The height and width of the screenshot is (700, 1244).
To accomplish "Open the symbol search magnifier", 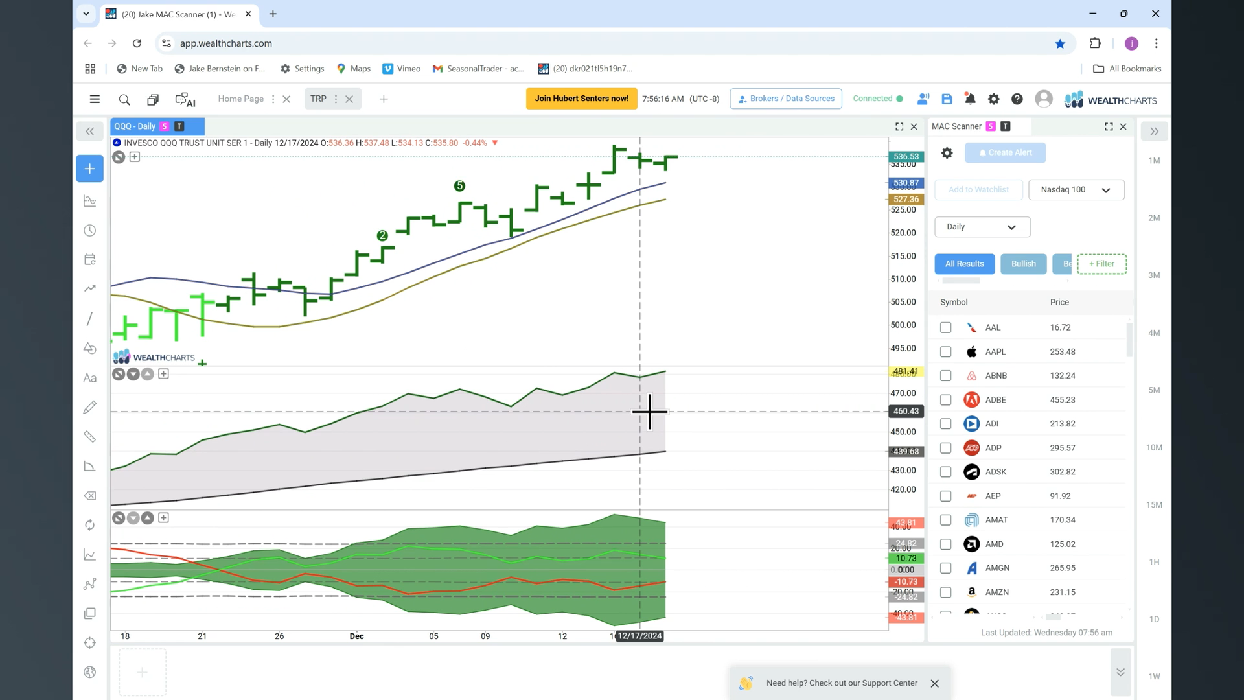I will tap(124, 99).
